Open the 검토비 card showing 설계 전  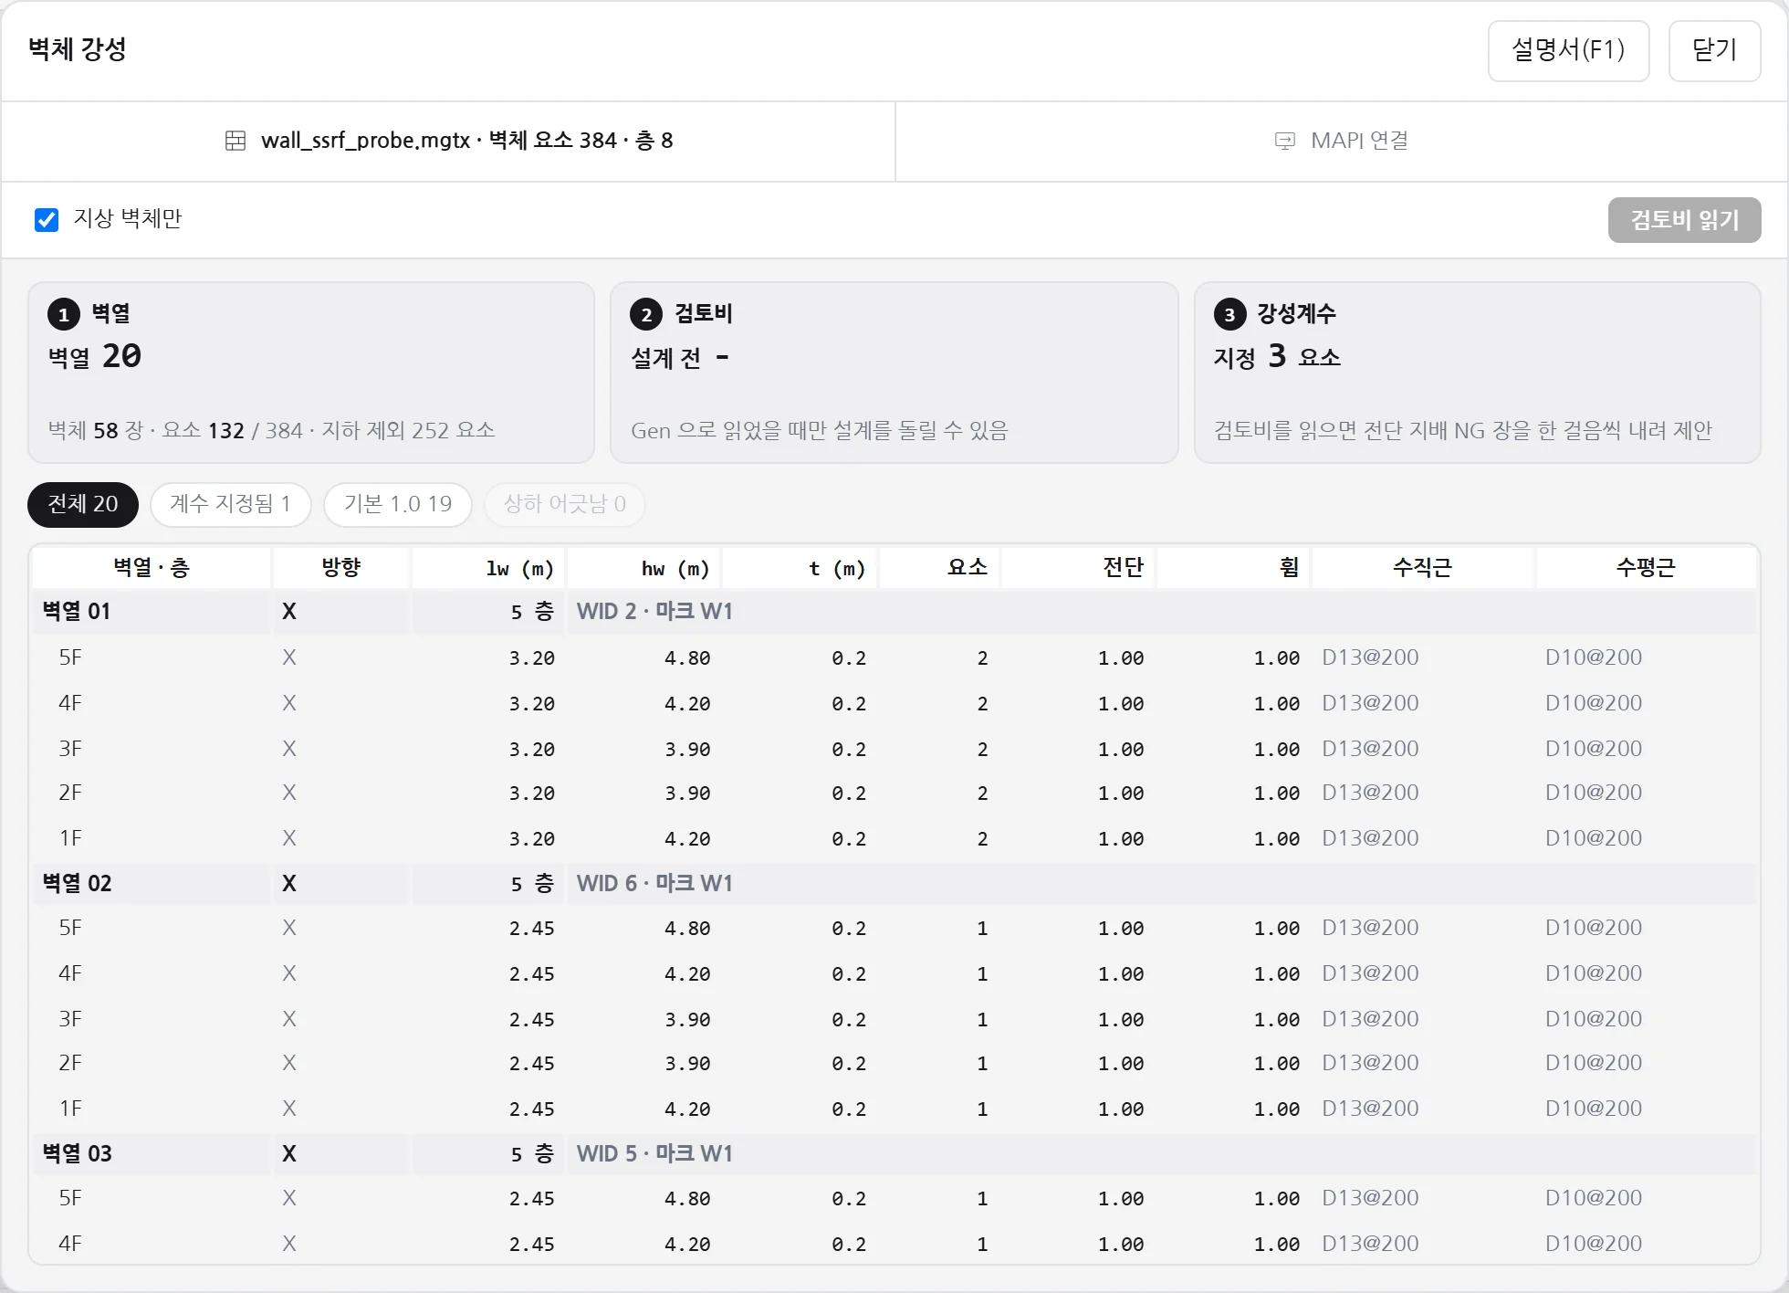pyautogui.click(x=894, y=373)
